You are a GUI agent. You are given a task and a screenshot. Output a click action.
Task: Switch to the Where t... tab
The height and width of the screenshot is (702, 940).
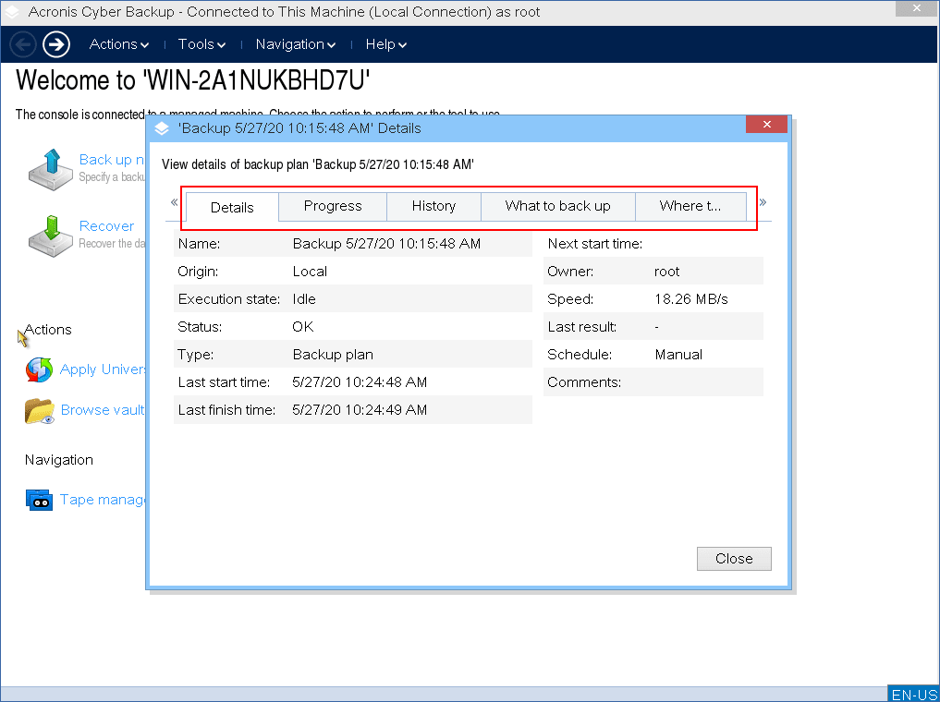(690, 206)
